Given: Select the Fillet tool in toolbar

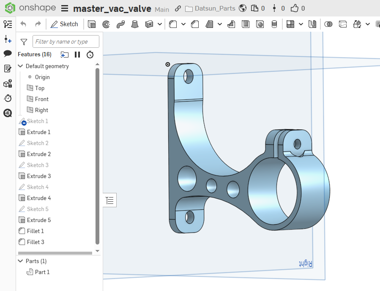Looking at the screenshot, I should click(x=173, y=24).
